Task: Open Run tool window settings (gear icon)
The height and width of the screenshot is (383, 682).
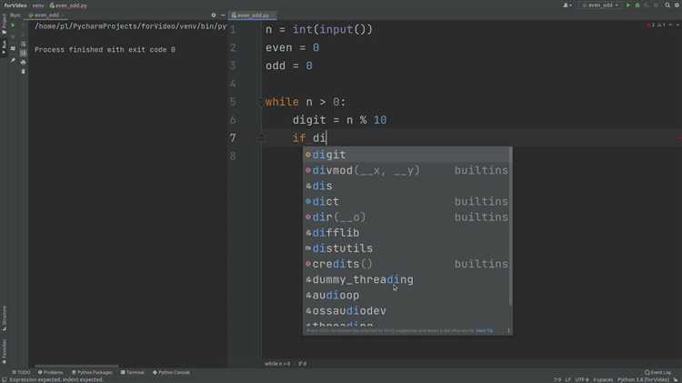Action: point(213,15)
